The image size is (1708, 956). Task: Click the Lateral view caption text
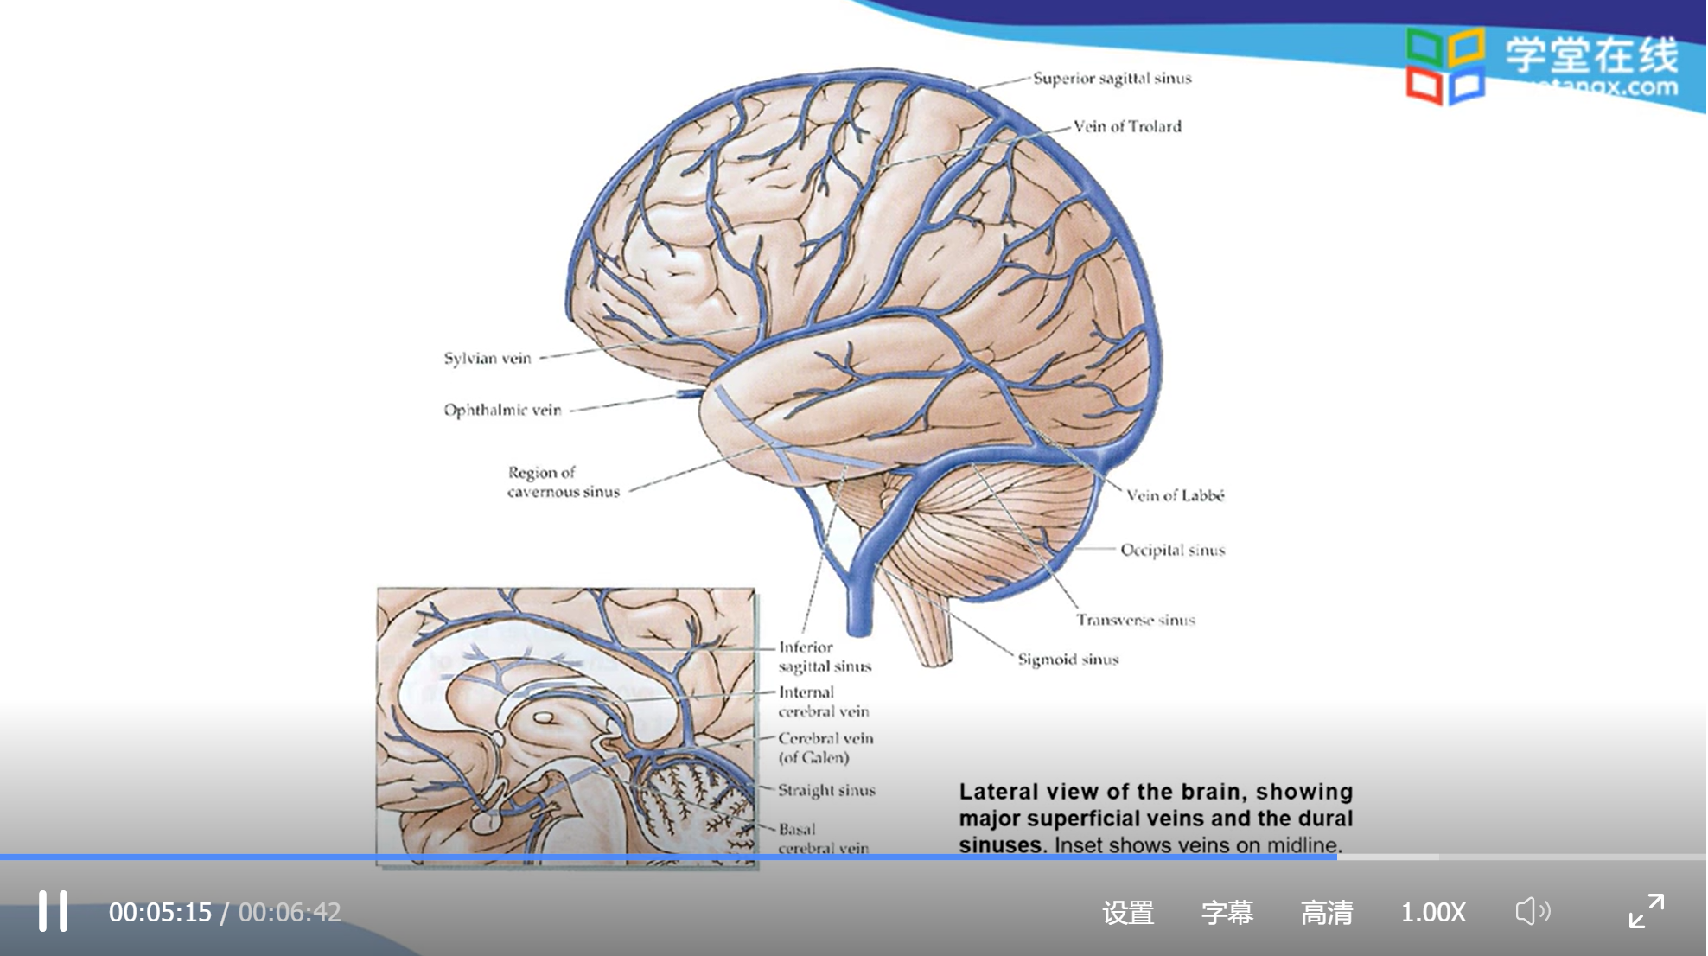(1156, 818)
